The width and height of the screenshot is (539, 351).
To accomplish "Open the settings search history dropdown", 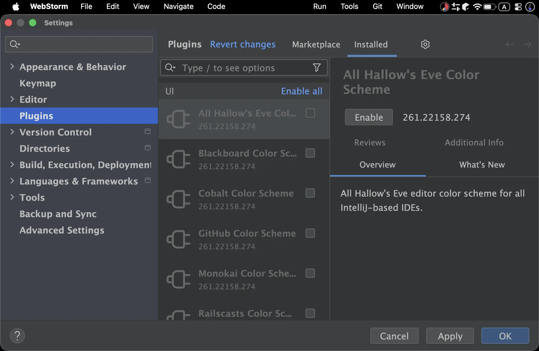I will (x=15, y=44).
